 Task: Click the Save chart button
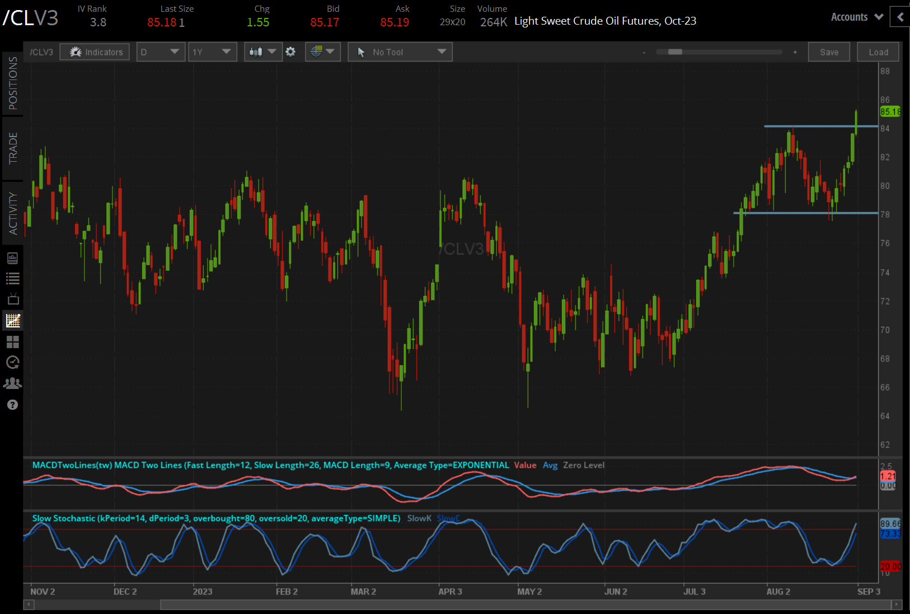pos(829,51)
